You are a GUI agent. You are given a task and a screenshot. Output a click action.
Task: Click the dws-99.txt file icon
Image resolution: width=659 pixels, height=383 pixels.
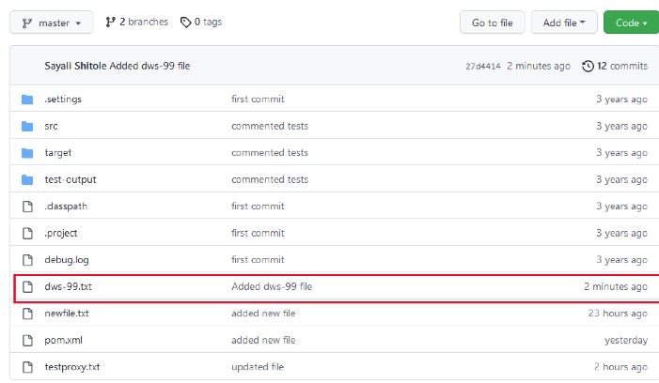[28, 287]
